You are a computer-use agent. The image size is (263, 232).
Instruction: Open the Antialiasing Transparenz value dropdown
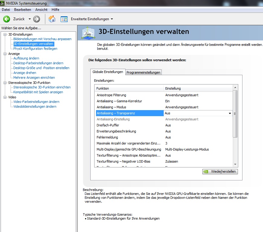coord(230,113)
